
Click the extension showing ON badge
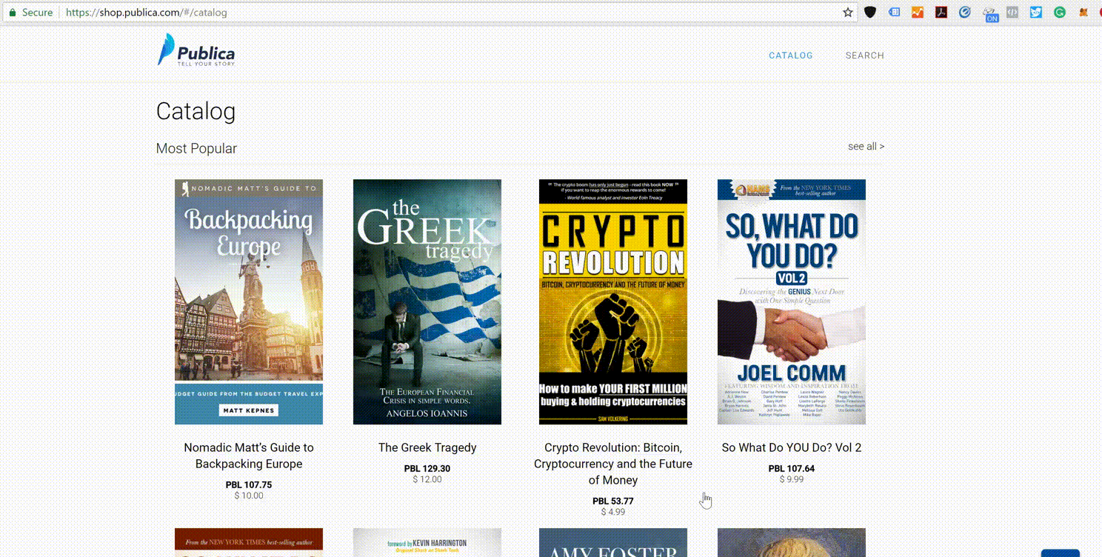(x=990, y=14)
